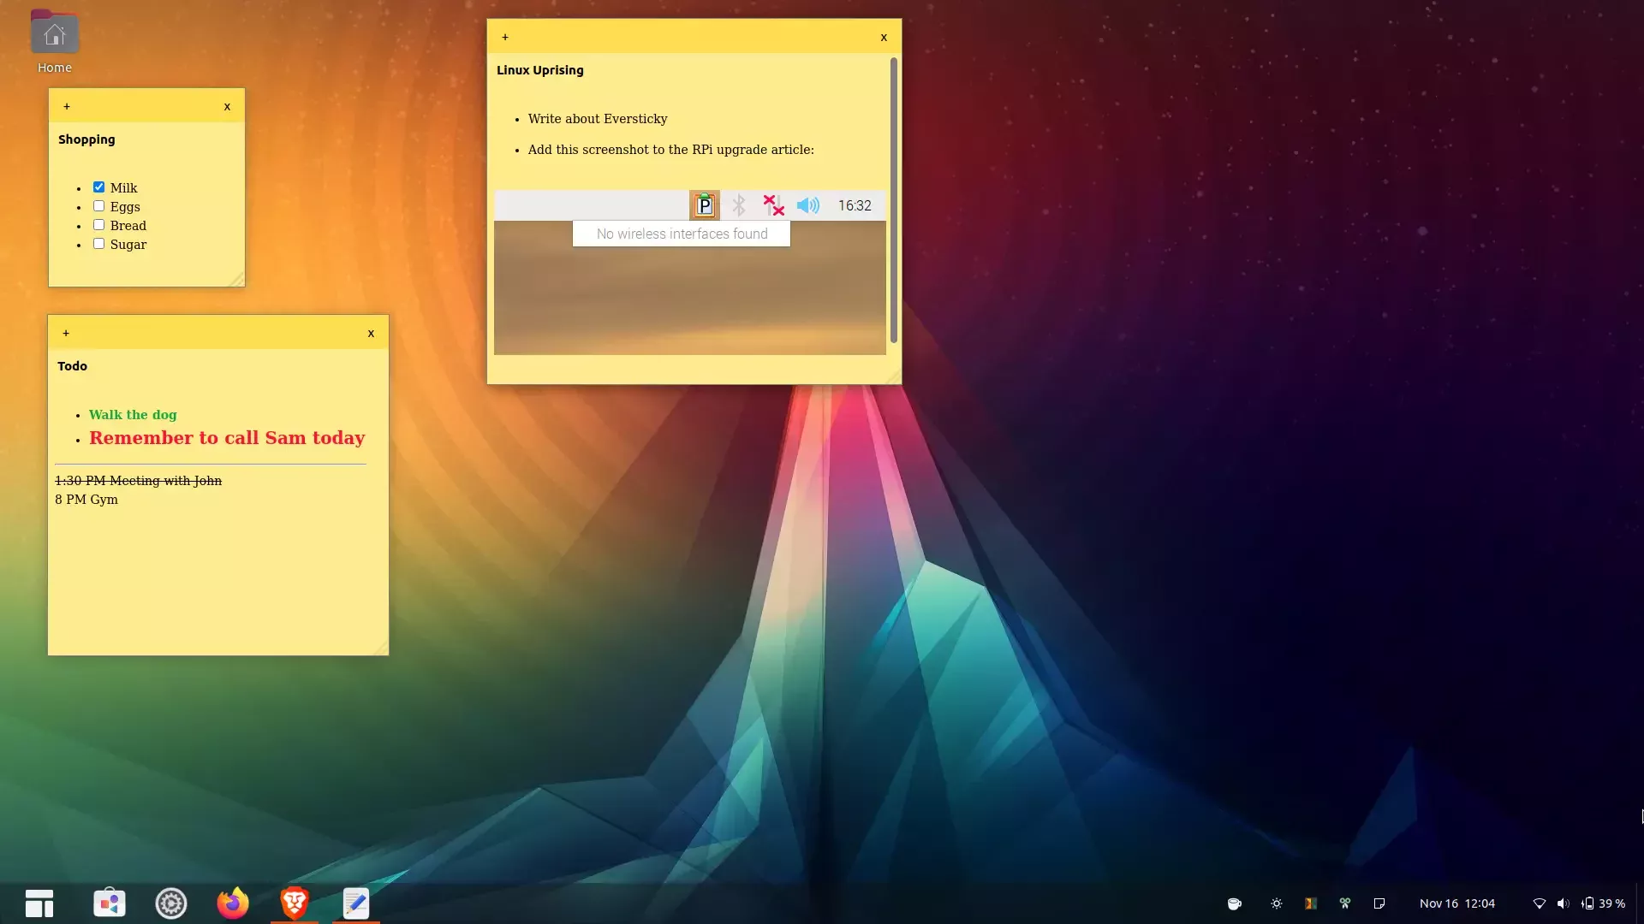Check the Eggs checkbox
Image resolution: width=1644 pixels, height=924 pixels.
(x=98, y=206)
